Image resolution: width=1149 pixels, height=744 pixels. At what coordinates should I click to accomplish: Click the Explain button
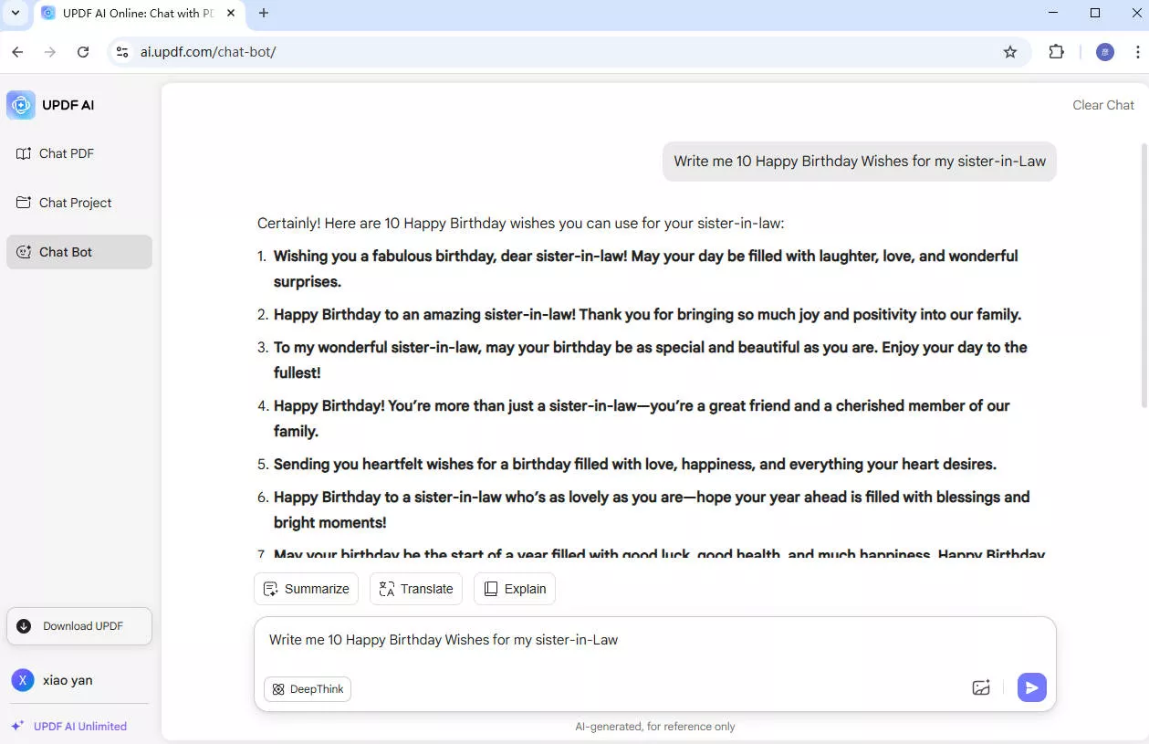pos(514,588)
